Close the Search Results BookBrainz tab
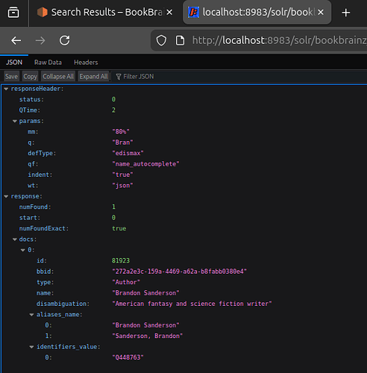This screenshot has width=367, height=373. point(169,12)
